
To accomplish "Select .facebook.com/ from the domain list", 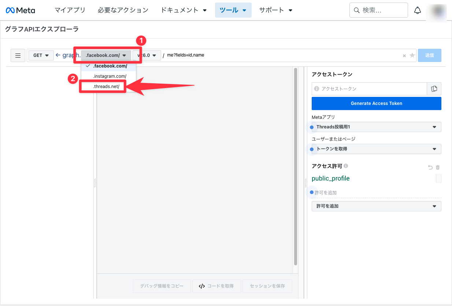I will tap(109, 66).
